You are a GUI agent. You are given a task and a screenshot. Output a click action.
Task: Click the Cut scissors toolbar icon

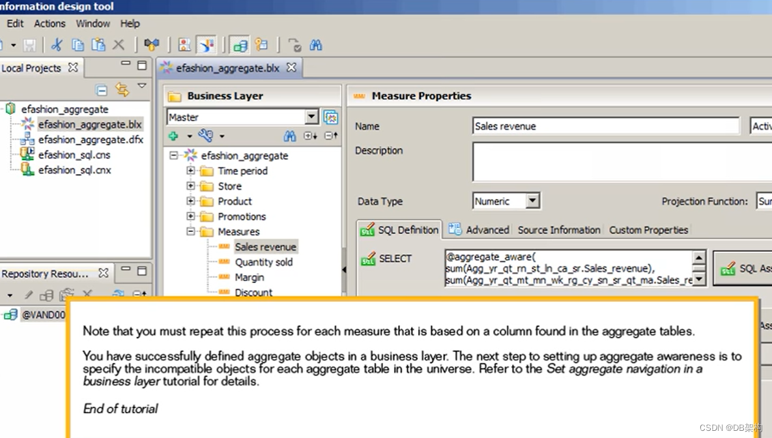57,46
